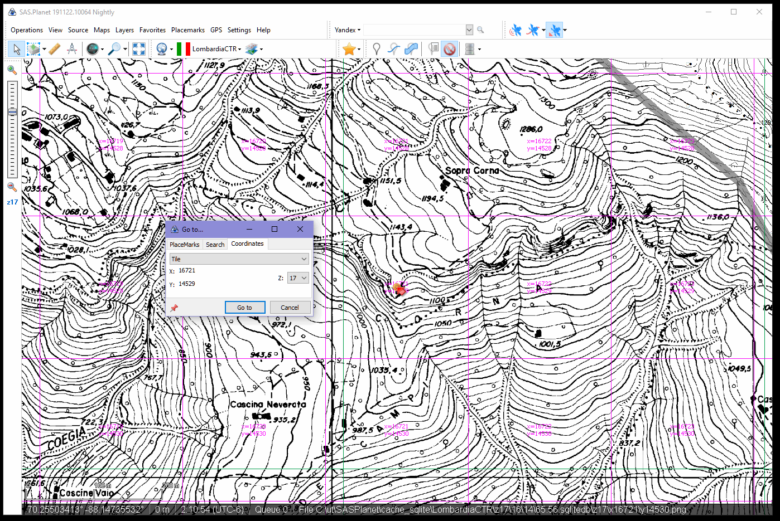Click Cancel in the Go to dialog

coord(290,308)
